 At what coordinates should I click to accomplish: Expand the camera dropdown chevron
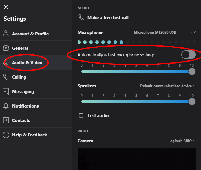194,140
